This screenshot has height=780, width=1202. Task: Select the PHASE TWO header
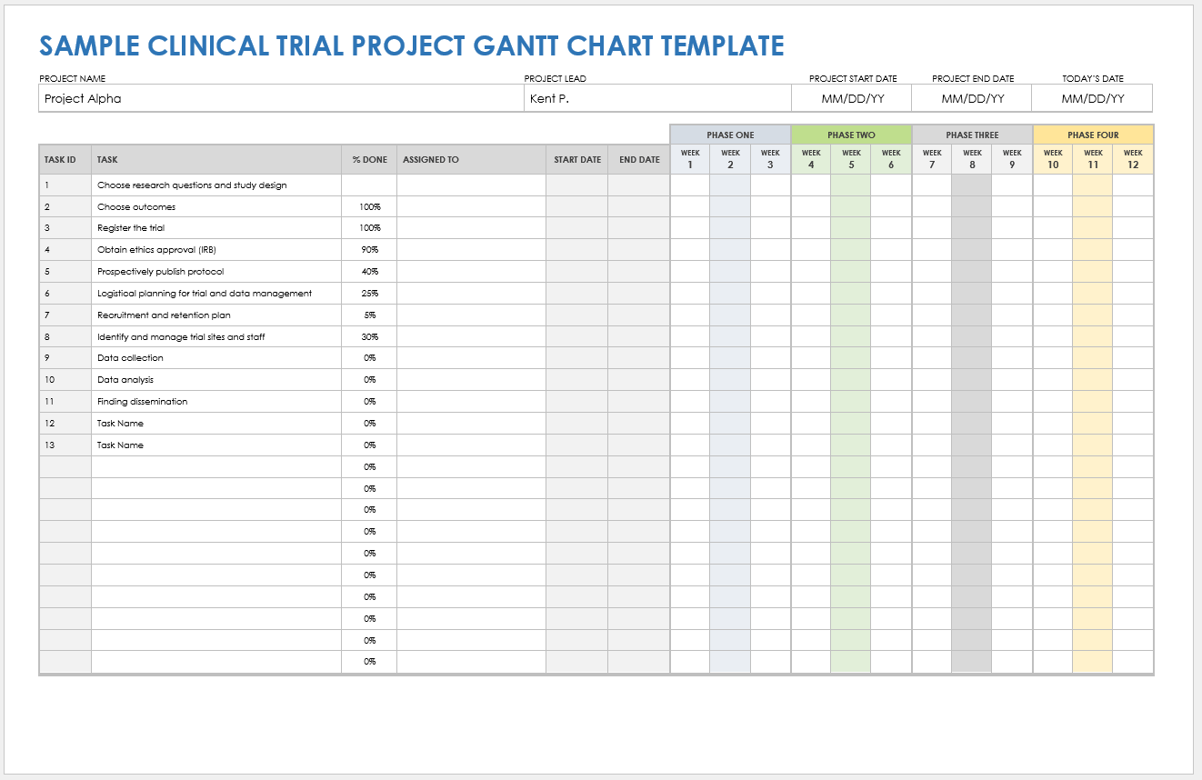pos(850,135)
